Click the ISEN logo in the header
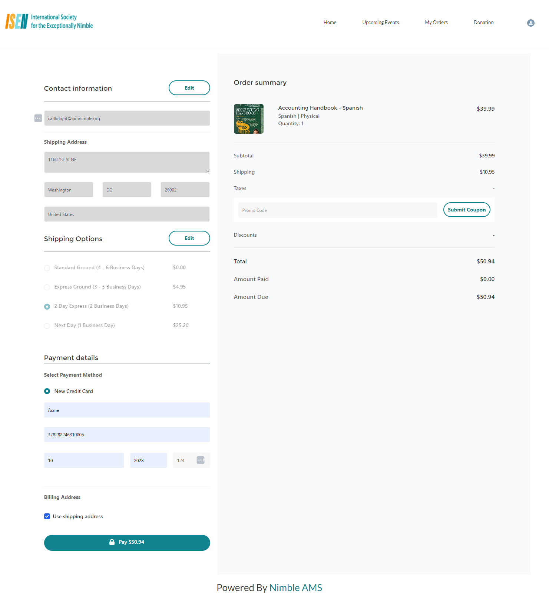549x593 pixels. coord(49,21)
